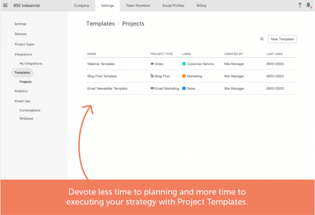Select Power Ups in the sidebar
The height and width of the screenshot is (215, 315).
(22, 101)
